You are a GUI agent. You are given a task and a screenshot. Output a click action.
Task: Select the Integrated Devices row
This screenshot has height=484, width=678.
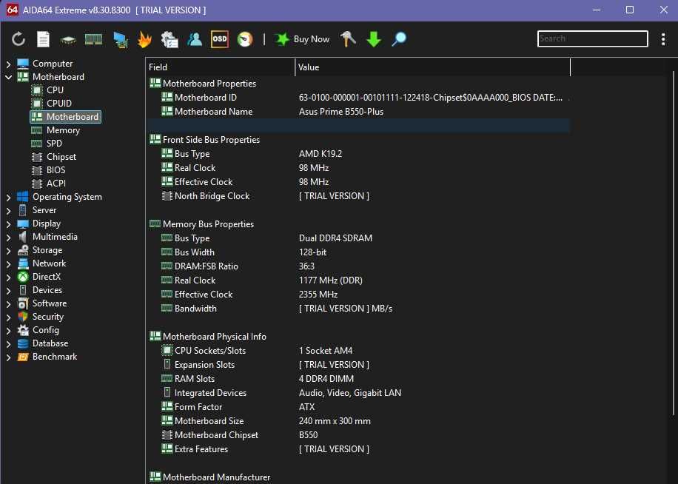coord(358,393)
